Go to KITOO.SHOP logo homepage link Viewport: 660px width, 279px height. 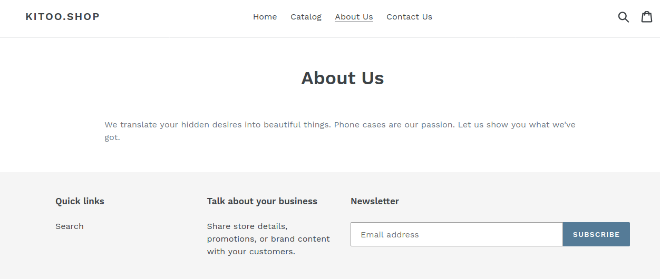coord(63,16)
